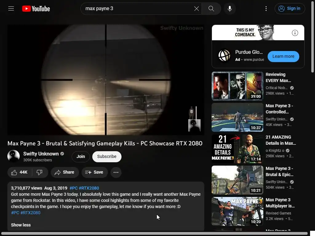Open Max Payne 3 - Brutal & Epic... title
315x236 pixels.
pos(279,171)
